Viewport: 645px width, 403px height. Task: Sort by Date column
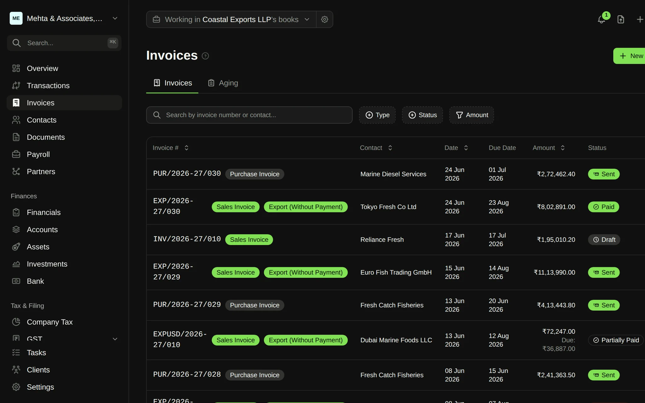tap(456, 148)
